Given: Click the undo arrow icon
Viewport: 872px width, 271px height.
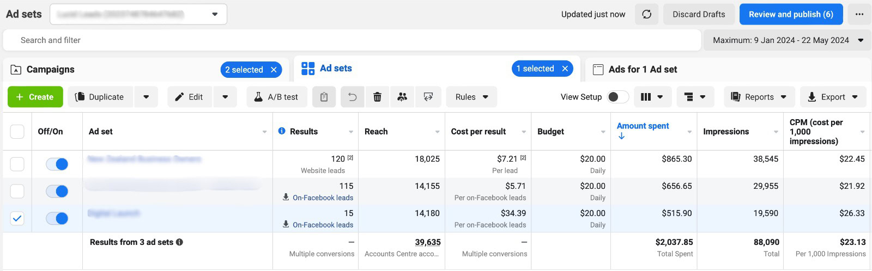Looking at the screenshot, I should (x=353, y=97).
